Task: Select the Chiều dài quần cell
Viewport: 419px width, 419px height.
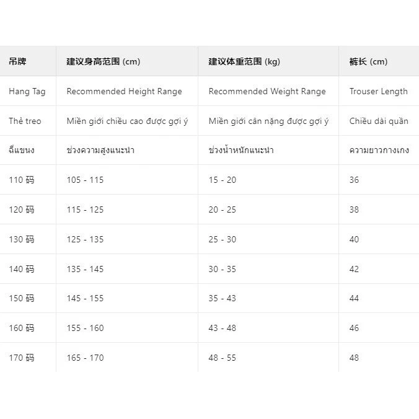Action: point(379,121)
